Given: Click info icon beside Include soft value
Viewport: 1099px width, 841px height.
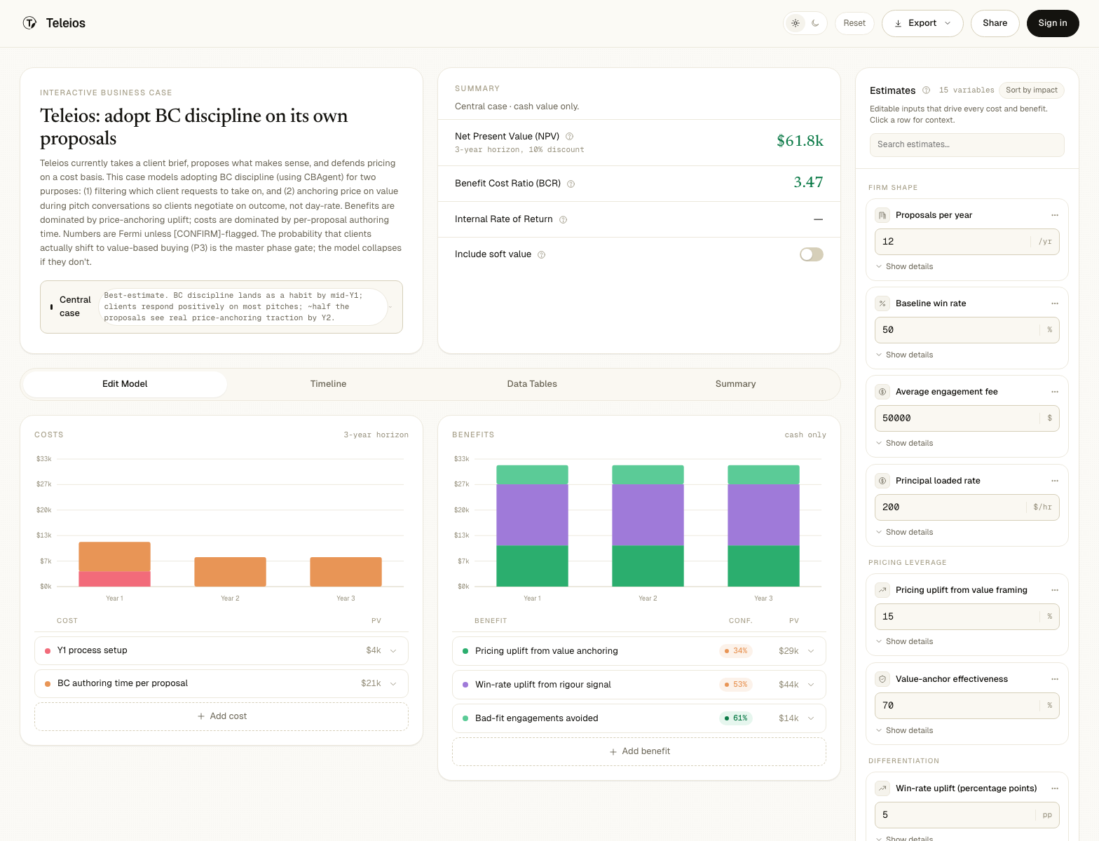Looking at the screenshot, I should [541, 255].
